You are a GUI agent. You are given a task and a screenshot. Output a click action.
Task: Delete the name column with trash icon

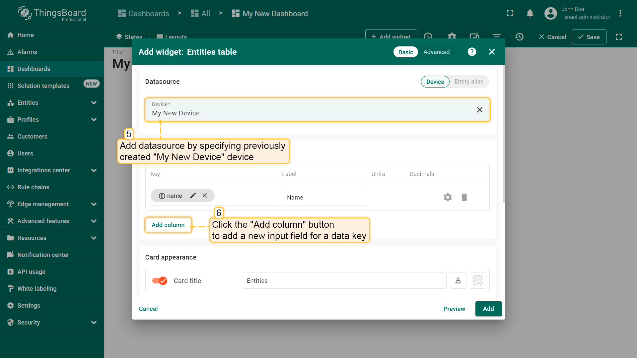(x=464, y=197)
